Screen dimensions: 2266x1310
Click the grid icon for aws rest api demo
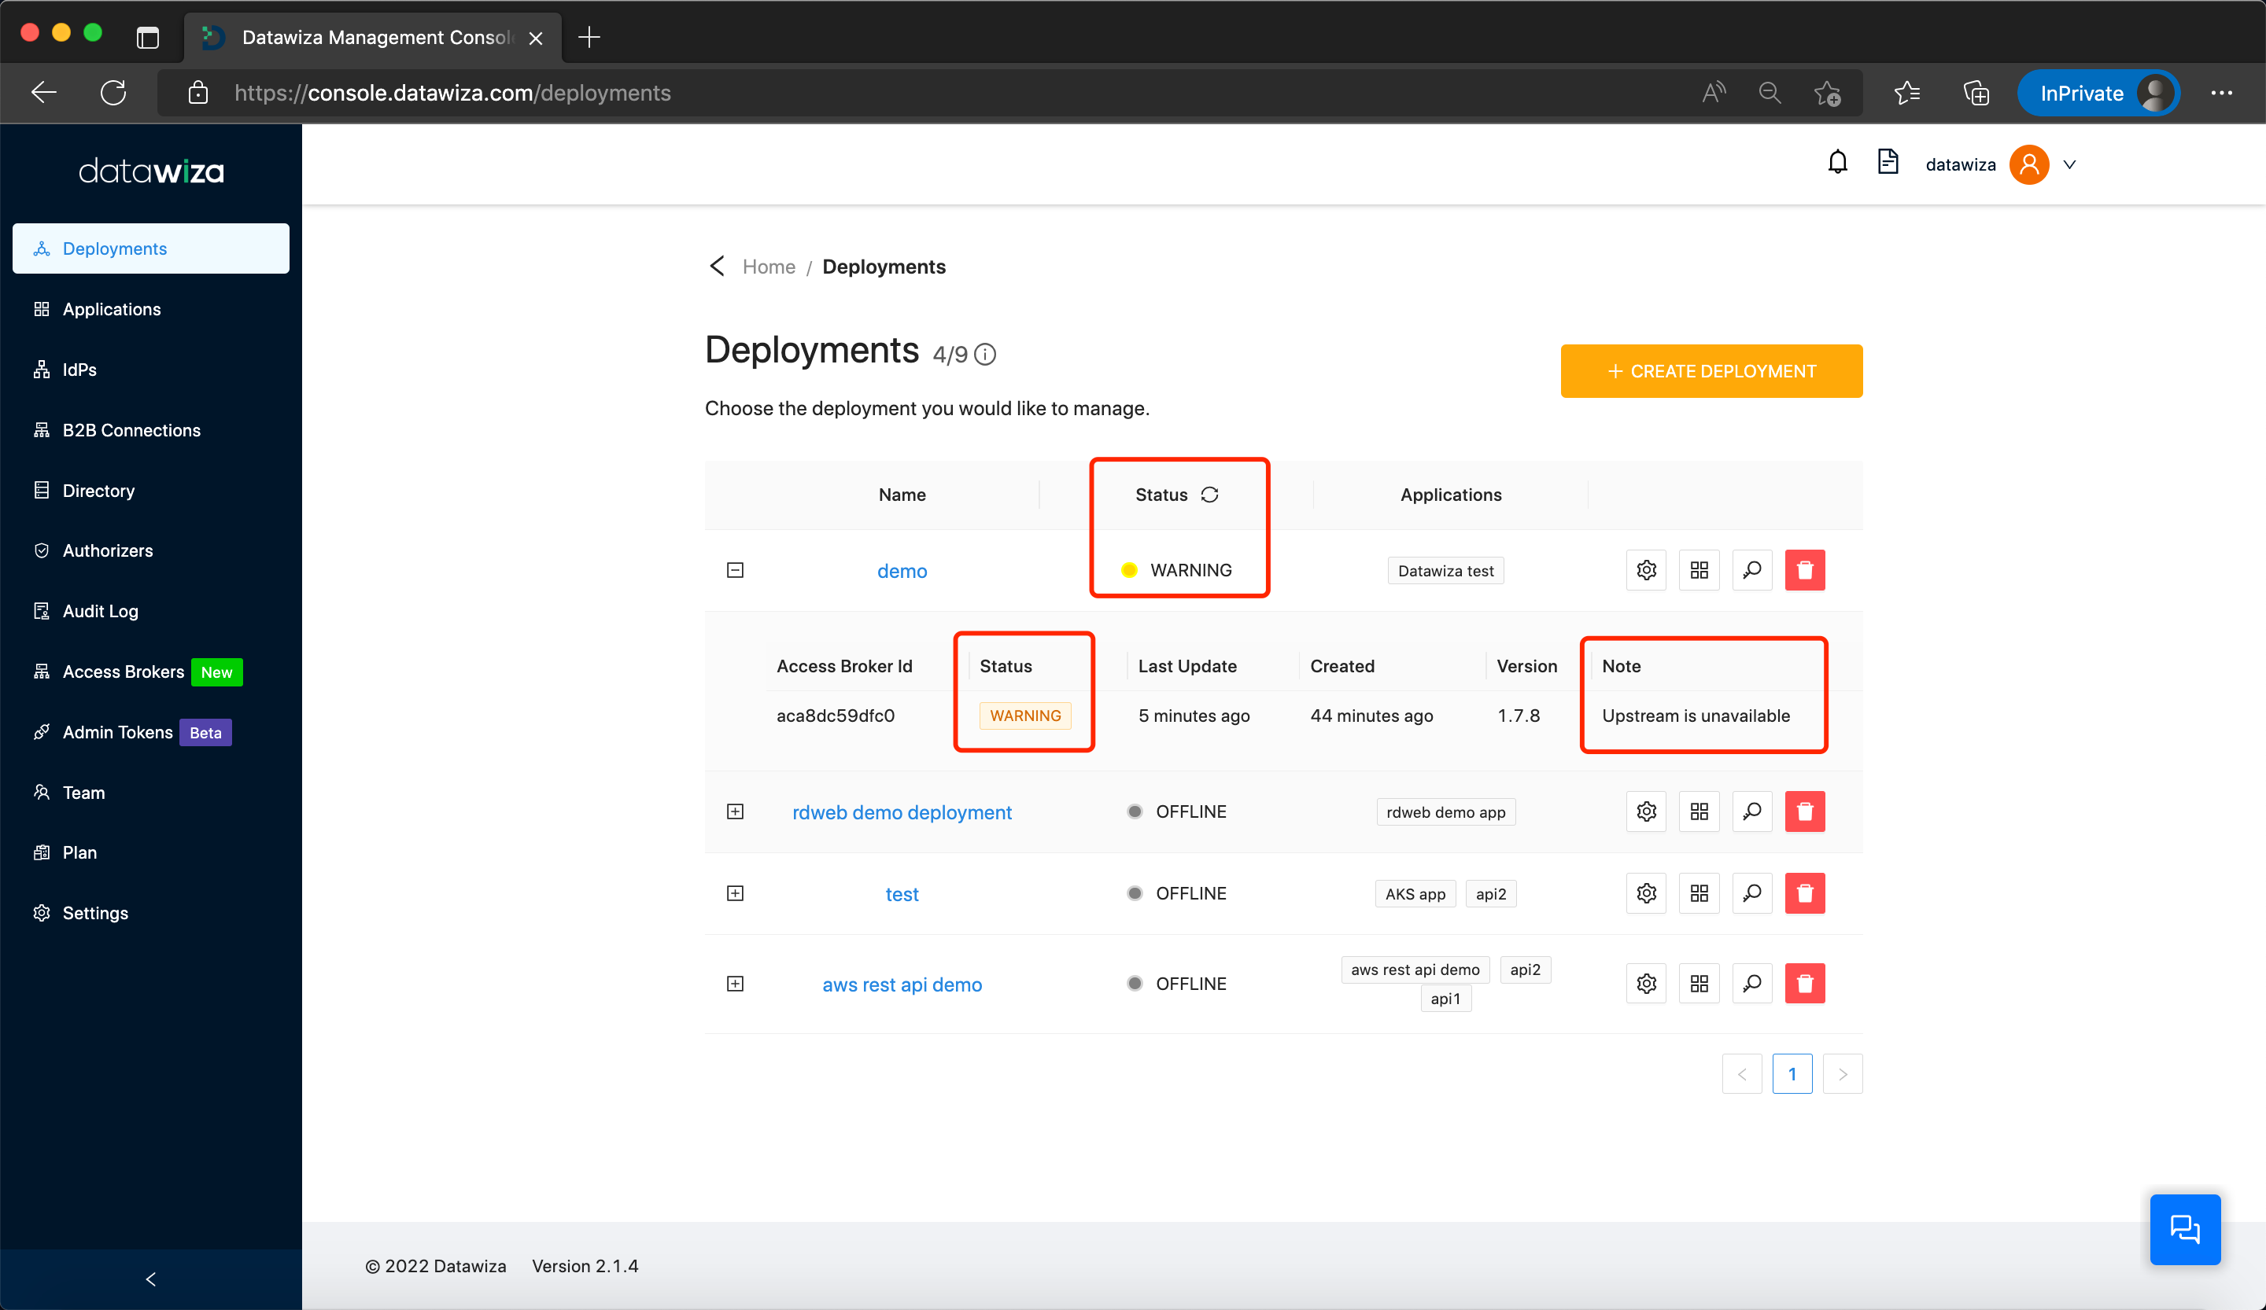tap(1699, 984)
